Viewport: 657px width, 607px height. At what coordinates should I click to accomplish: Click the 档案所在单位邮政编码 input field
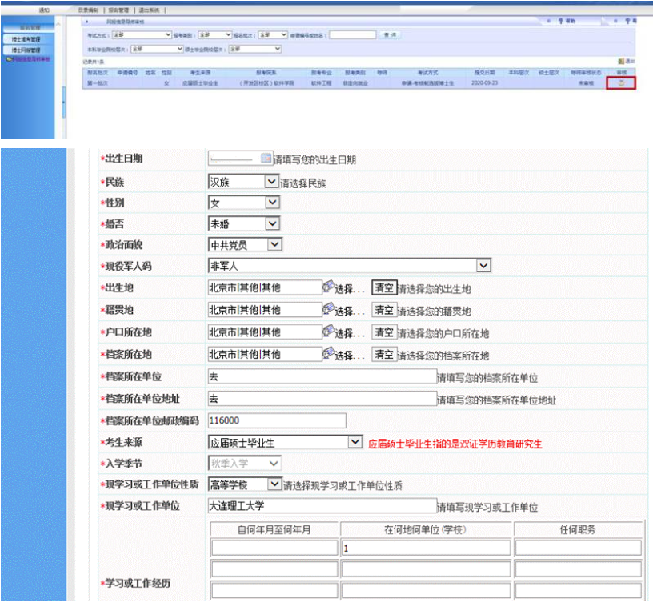(x=276, y=420)
